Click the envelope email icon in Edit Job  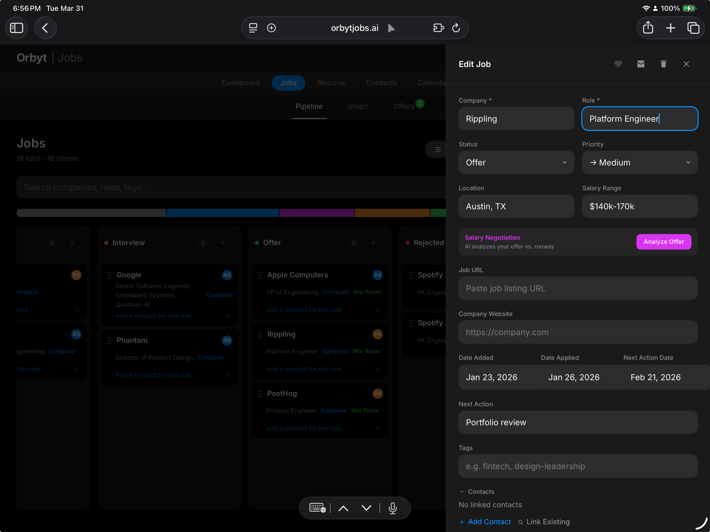coord(641,64)
